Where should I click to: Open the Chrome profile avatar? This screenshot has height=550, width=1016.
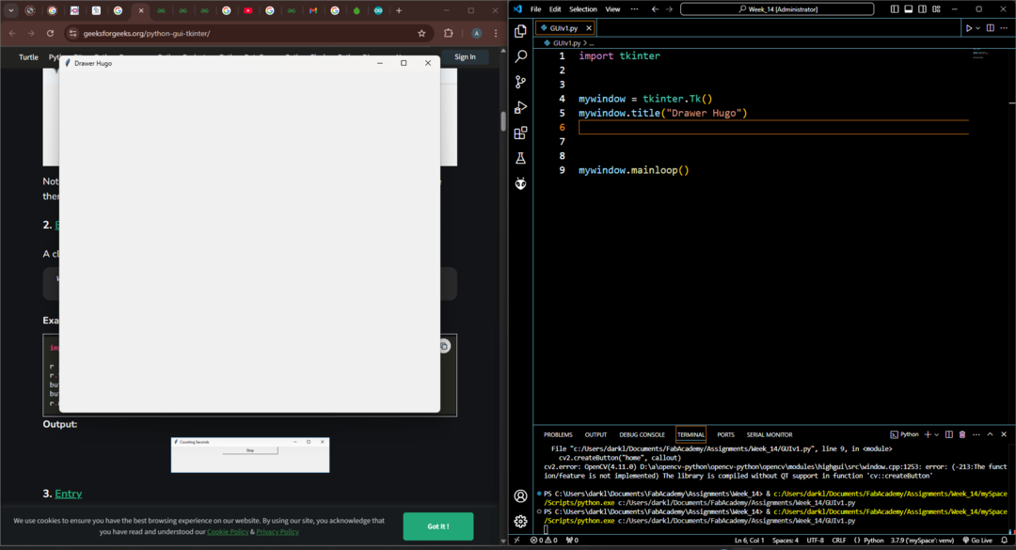coord(477,33)
